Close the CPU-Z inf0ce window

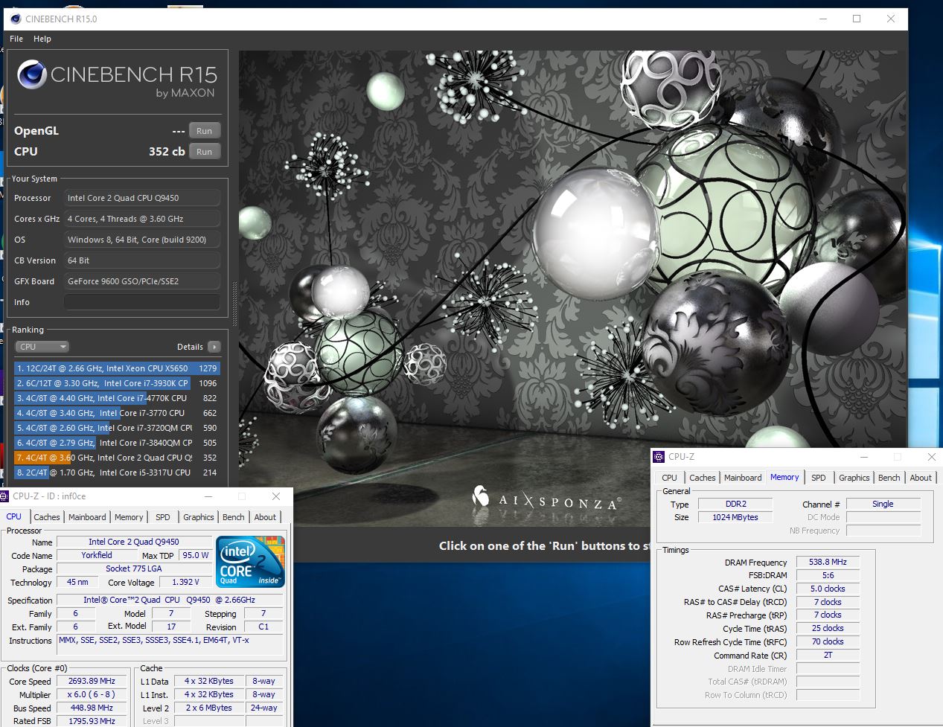(276, 496)
